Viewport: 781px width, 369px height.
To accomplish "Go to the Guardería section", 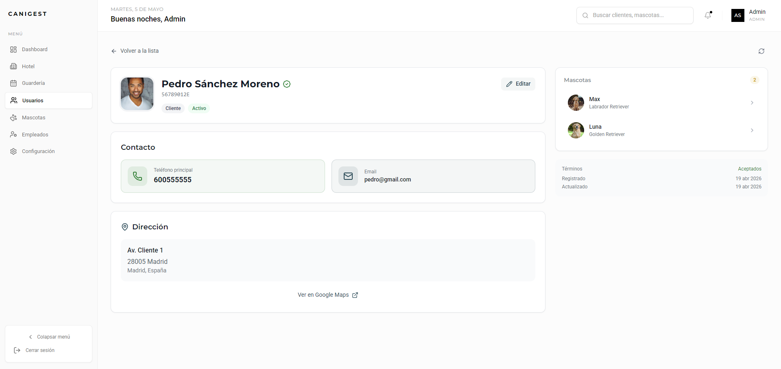I will (48, 83).
